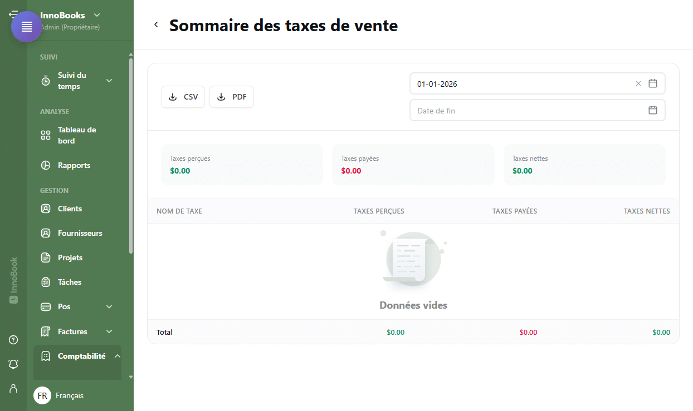Clear the 01-01-2026 start date
The width and height of the screenshot is (693, 411).
click(638, 83)
